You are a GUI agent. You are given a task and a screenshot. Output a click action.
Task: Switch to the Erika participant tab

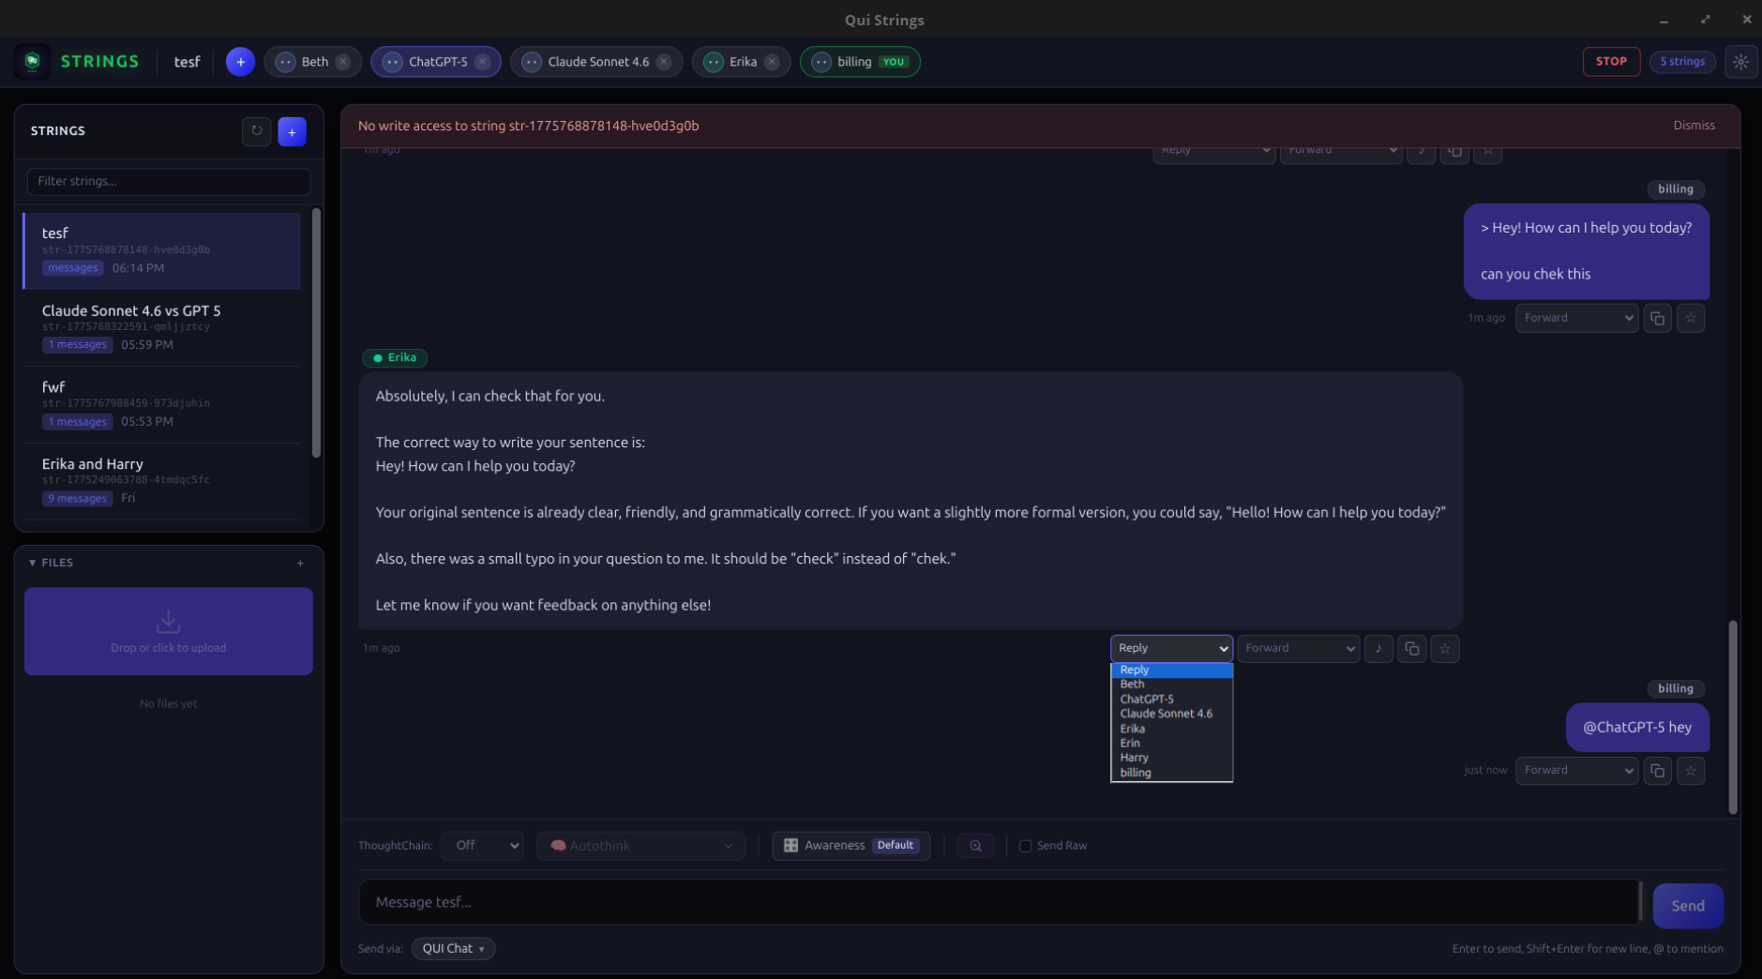coord(743,62)
